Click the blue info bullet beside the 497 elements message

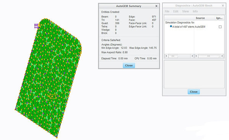tap(171, 26)
